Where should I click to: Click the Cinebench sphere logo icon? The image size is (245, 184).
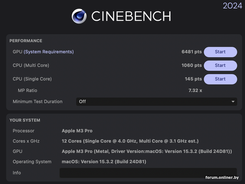pos(79,16)
